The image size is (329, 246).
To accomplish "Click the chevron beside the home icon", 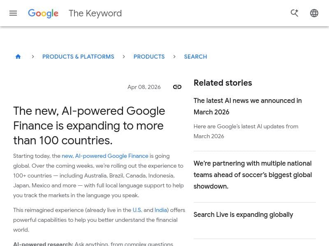I will (x=33, y=56).
